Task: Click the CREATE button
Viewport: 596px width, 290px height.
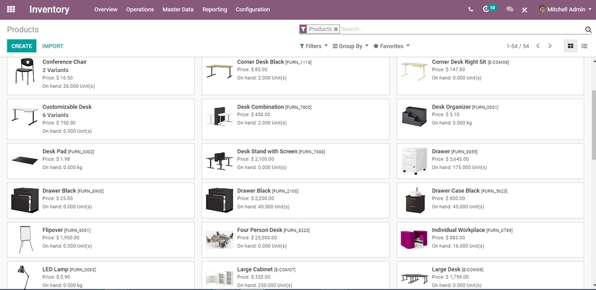Action: tap(22, 46)
